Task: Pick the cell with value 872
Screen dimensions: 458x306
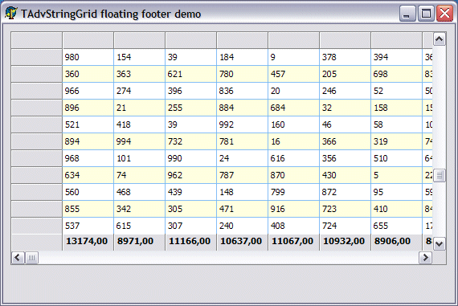Action: point(345,193)
